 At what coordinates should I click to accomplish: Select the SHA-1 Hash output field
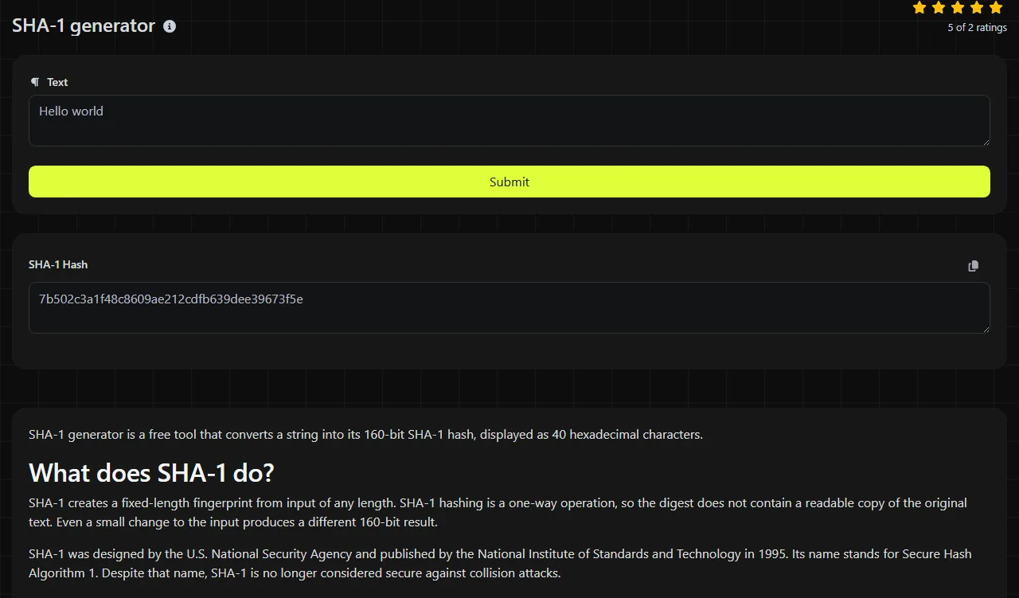coord(509,308)
